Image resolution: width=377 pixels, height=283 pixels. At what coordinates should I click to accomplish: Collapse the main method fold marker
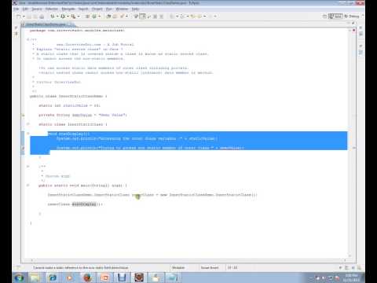coord(27,186)
